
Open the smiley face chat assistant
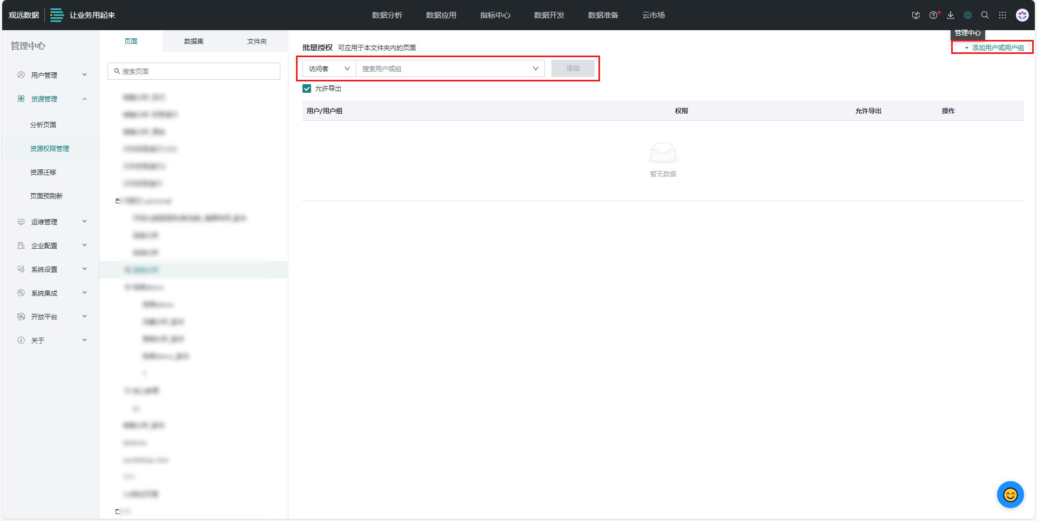(1010, 495)
